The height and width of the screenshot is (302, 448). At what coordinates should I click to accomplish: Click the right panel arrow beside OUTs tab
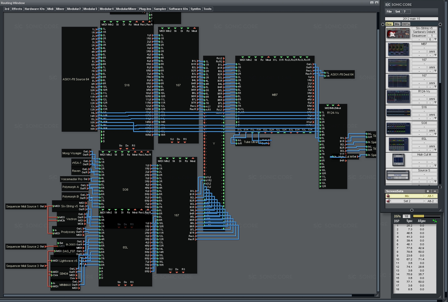(x=440, y=24)
